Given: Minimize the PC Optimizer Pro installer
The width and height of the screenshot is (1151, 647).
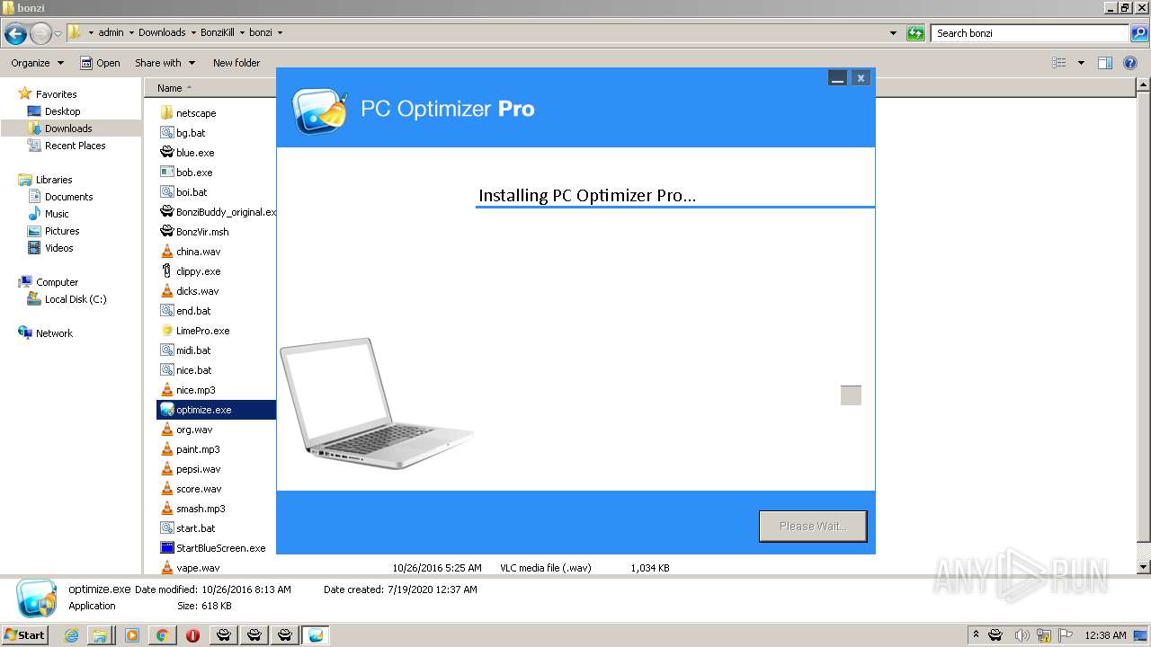Looking at the screenshot, I should [837, 78].
